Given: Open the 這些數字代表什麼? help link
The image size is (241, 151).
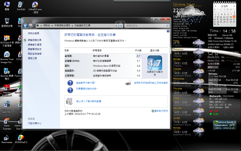Looking at the screenshot, I should pyautogui.click(x=86, y=83).
